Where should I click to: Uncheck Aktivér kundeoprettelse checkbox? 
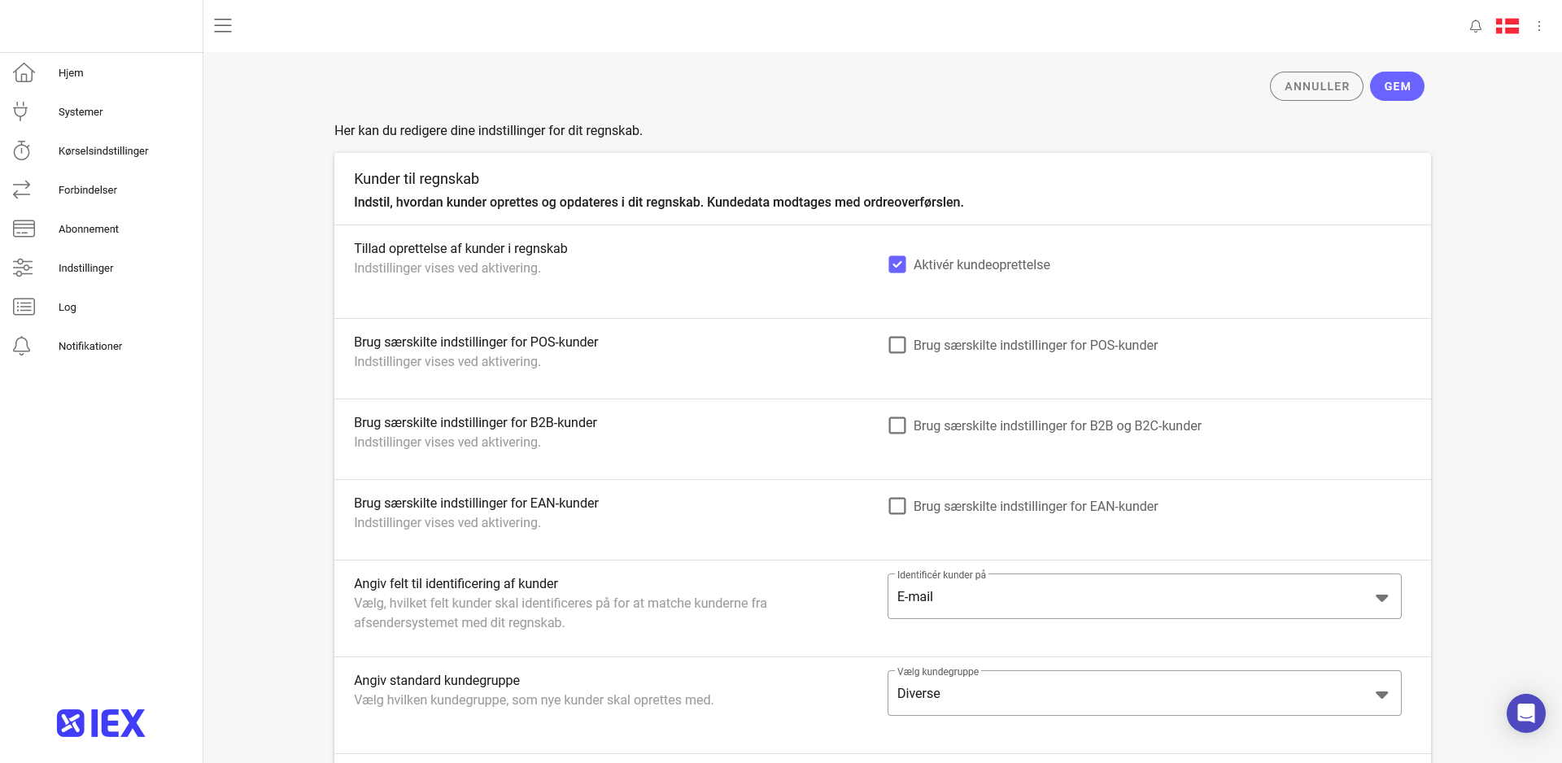(897, 264)
